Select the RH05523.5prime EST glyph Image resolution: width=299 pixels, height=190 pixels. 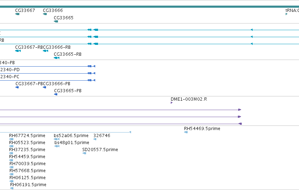click(11, 147)
